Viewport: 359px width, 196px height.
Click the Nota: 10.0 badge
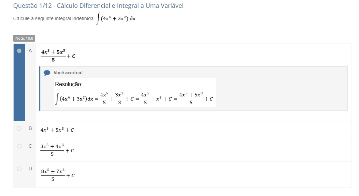tap(24, 38)
